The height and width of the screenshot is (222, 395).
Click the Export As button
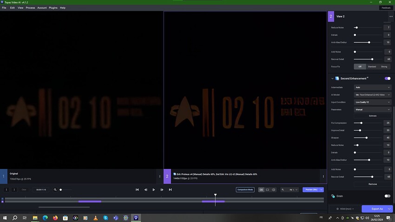tap(377, 209)
